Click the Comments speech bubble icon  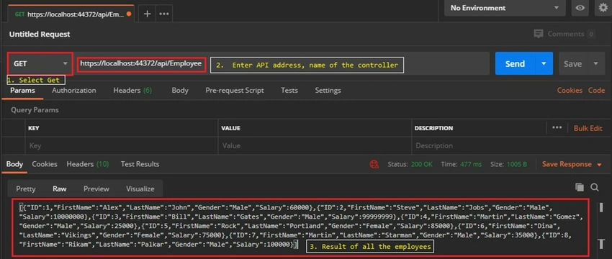(x=539, y=34)
